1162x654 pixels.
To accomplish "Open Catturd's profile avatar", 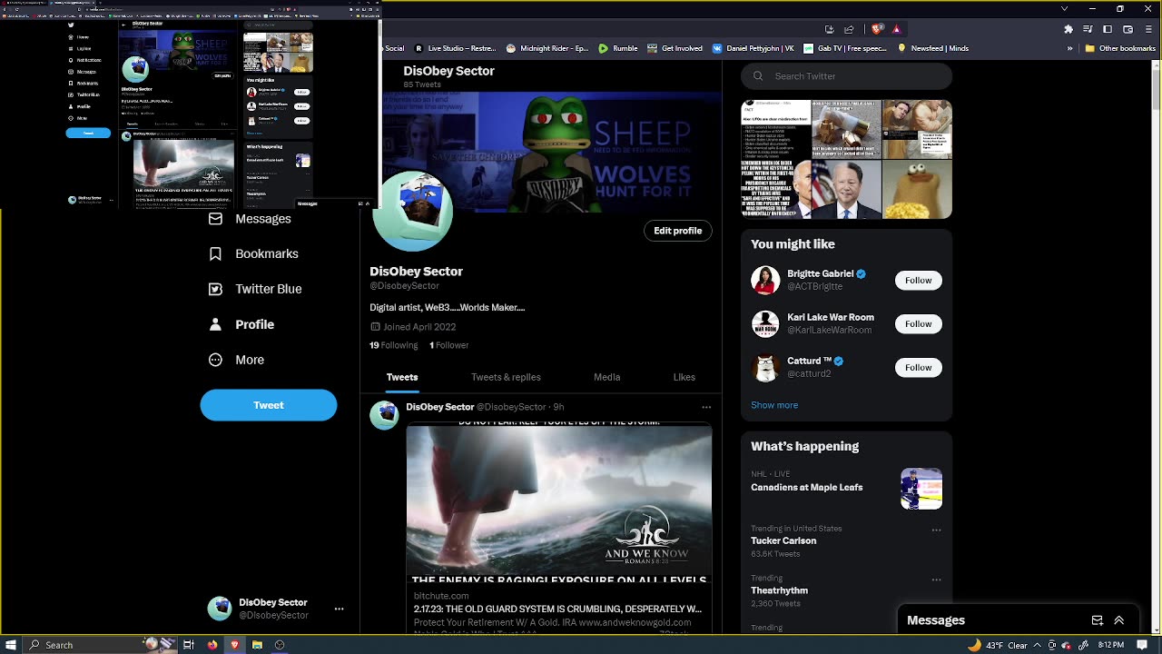I will point(765,367).
